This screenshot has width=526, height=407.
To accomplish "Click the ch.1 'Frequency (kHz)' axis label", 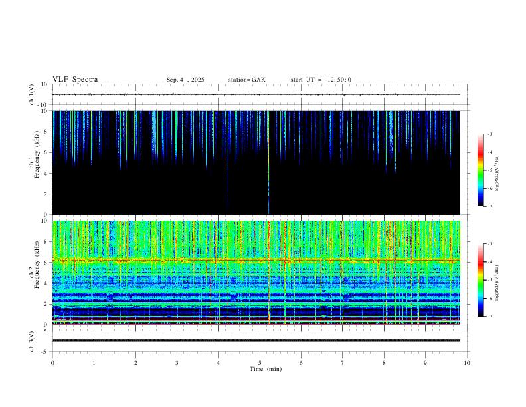I will [37, 154].
